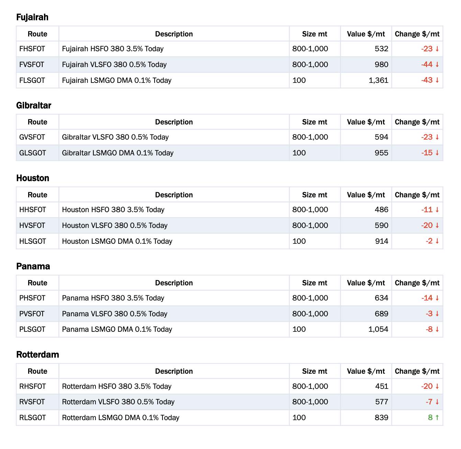Click the Fujairah section heading
The width and height of the screenshot is (461, 449).
coord(32,17)
